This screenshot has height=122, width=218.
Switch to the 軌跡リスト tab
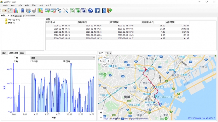coord(5,15)
